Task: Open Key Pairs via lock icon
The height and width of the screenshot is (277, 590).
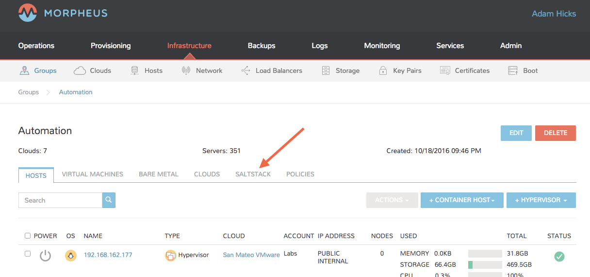Action: [x=383, y=71]
